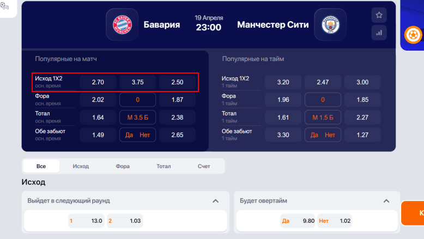Choose Да 9.80 for overtime bet
Screen dimensions: 424x239
(298, 220)
